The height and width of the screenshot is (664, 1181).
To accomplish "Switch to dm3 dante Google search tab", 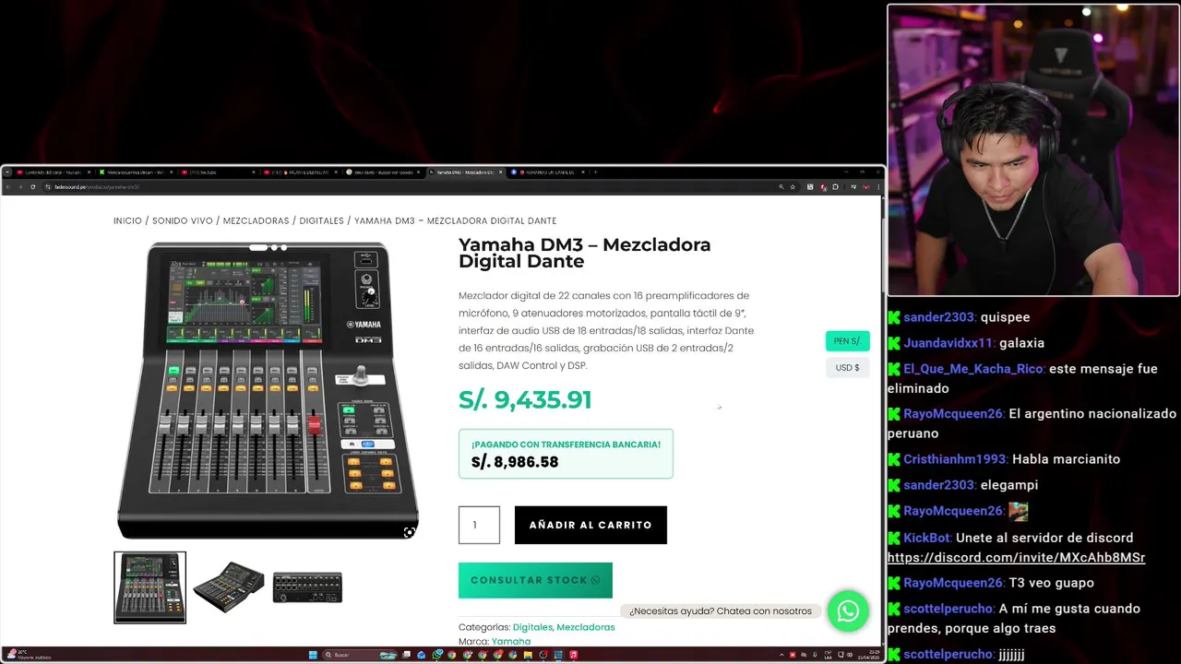I will 384,172.
